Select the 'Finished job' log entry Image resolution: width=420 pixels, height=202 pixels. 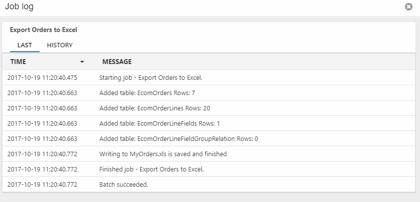(x=151, y=169)
